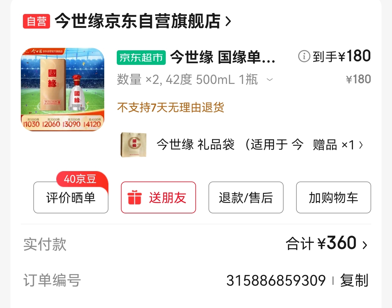
Task: Open product title 今世缘 国缘单...
Action: click(x=223, y=57)
